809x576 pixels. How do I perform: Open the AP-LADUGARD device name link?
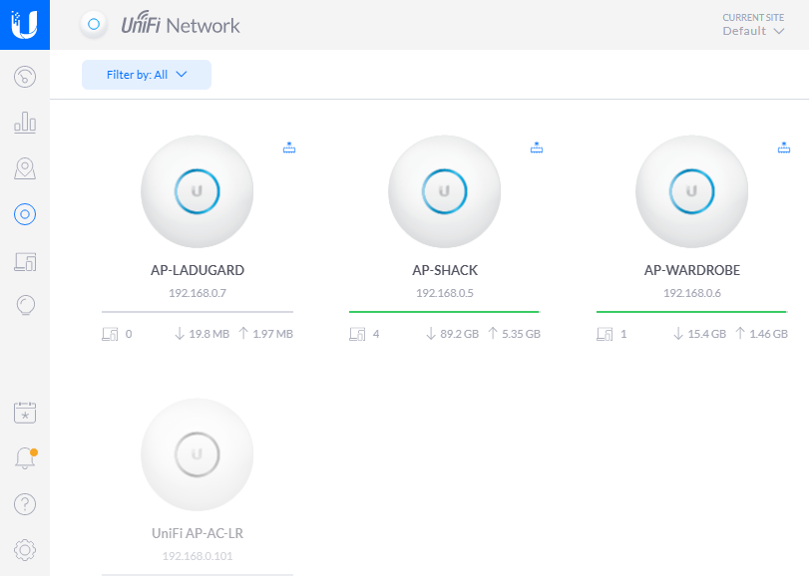pos(198,270)
